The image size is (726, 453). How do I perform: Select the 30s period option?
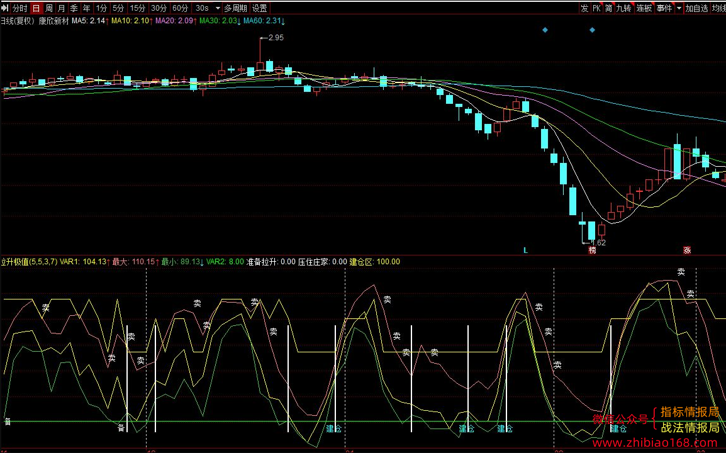[x=202, y=8]
